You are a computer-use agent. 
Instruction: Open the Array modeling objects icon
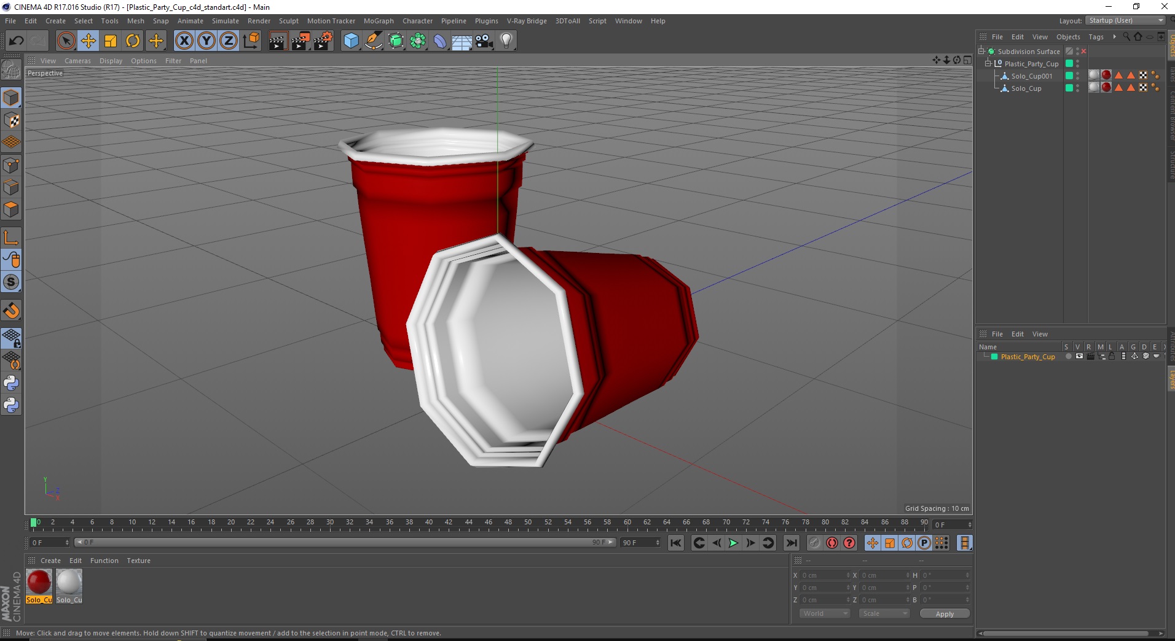tap(418, 41)
